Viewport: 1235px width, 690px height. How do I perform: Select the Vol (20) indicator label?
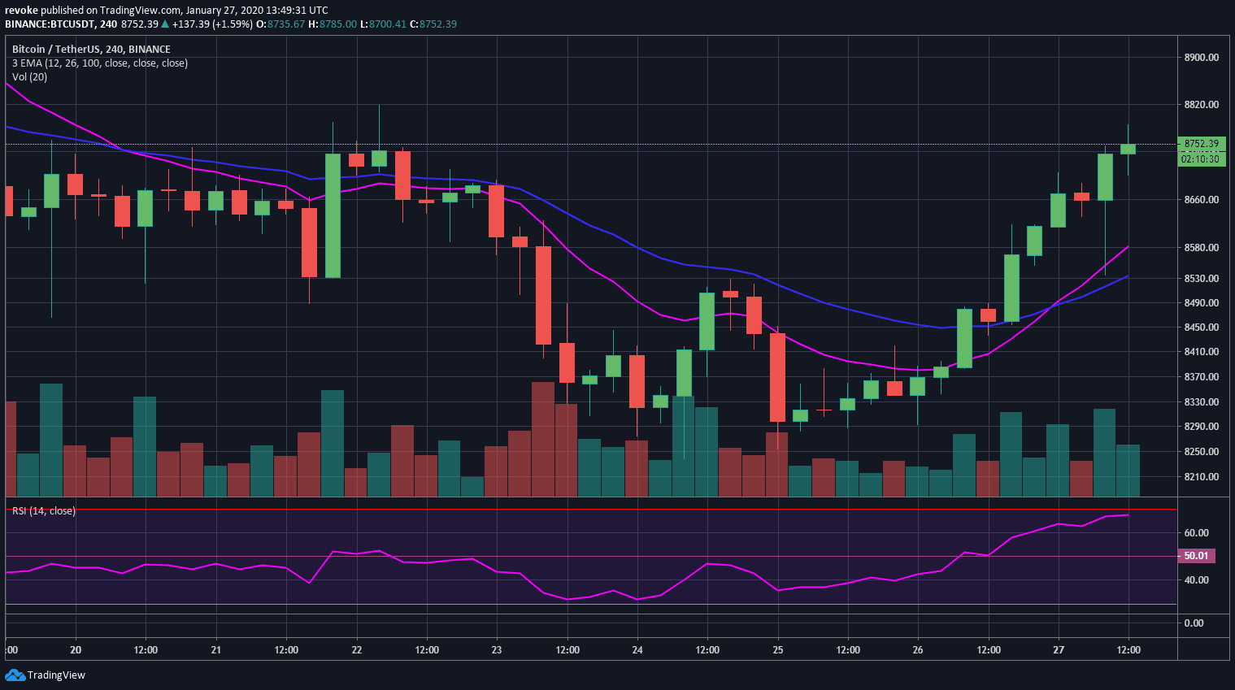pyautogui.click(x=29, y=77)
